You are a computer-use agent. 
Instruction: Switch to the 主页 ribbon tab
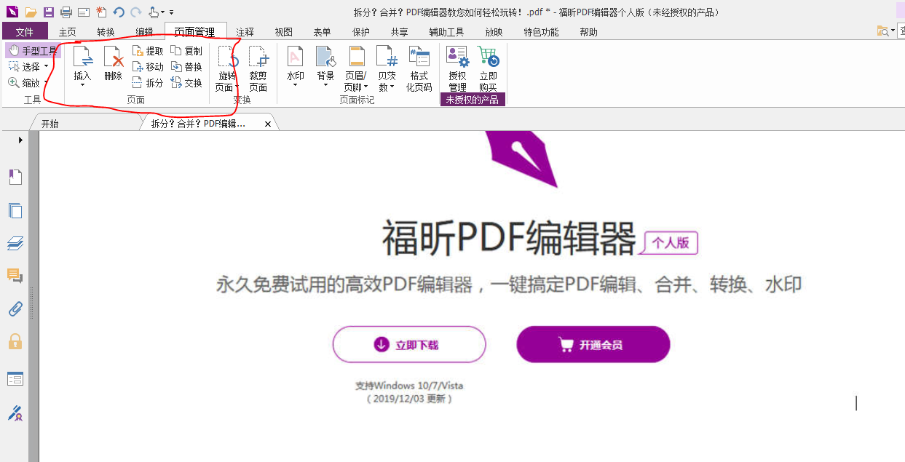[67, 32]
